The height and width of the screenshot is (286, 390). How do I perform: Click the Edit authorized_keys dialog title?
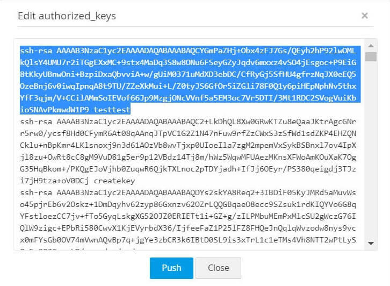click(x=67, y=16)
